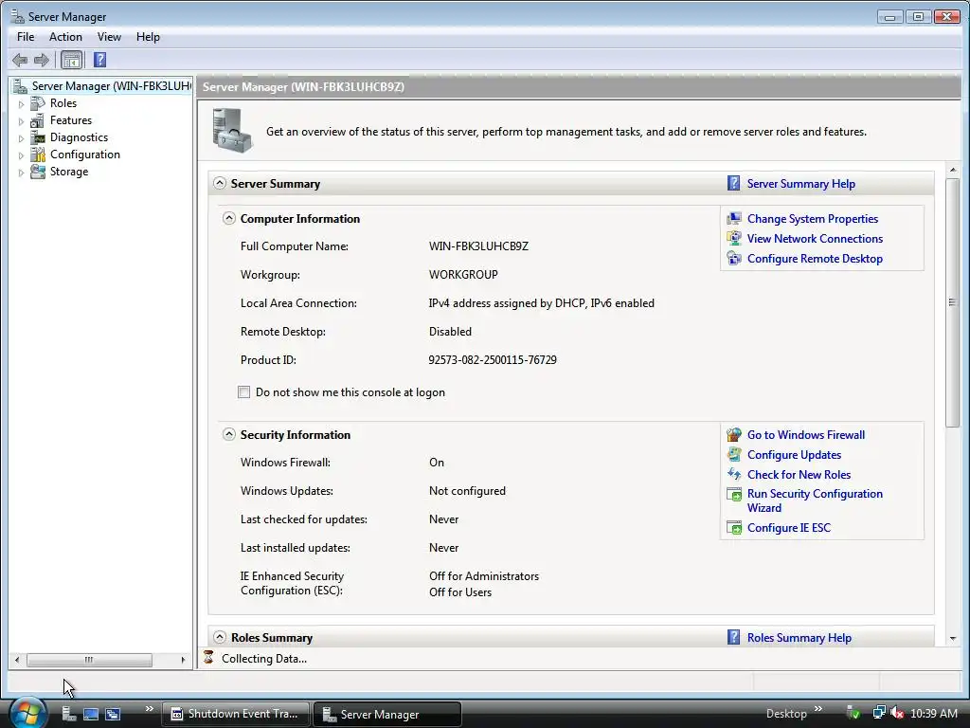The width and height of the screenshot is (970, 728).
Task: Click the large server toolbox header icon
Action: point(232,131)
